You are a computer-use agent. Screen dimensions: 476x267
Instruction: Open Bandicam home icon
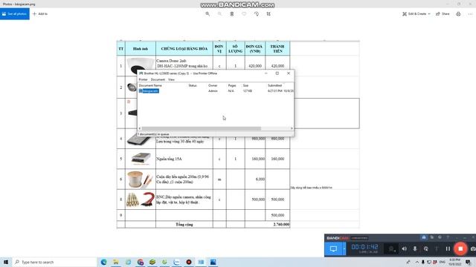coord(424,237)
